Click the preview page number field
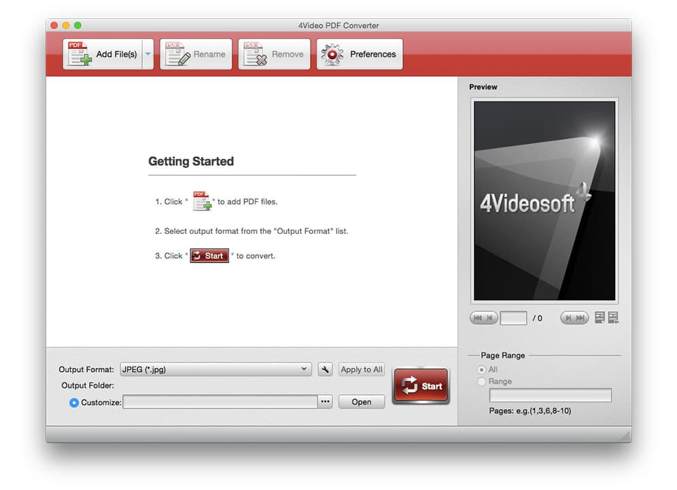The height and width of the screenshot is (490, 677). click(513, 318)
